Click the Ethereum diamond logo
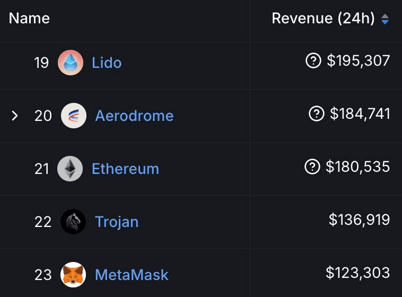The height and width of the screenshot is (297, 402). 70,169
